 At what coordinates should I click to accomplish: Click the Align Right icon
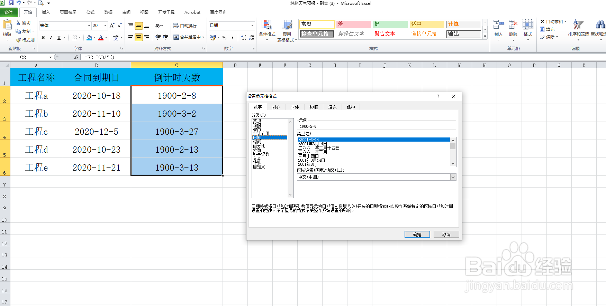tap(147, 37)
